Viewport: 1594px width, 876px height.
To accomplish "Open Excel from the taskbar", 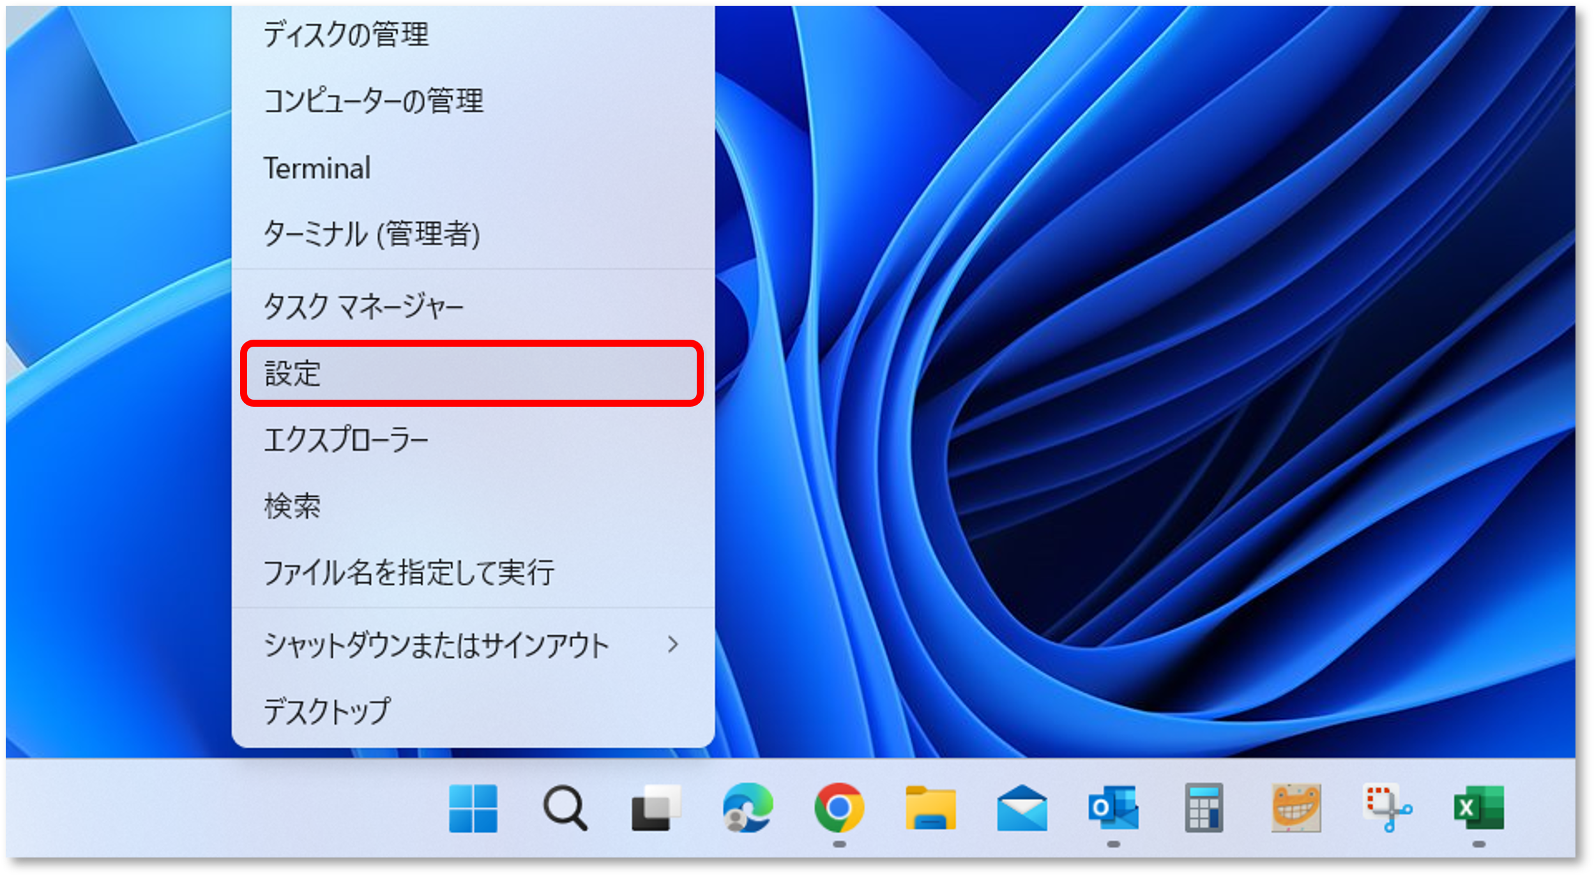I will 1478,808.
